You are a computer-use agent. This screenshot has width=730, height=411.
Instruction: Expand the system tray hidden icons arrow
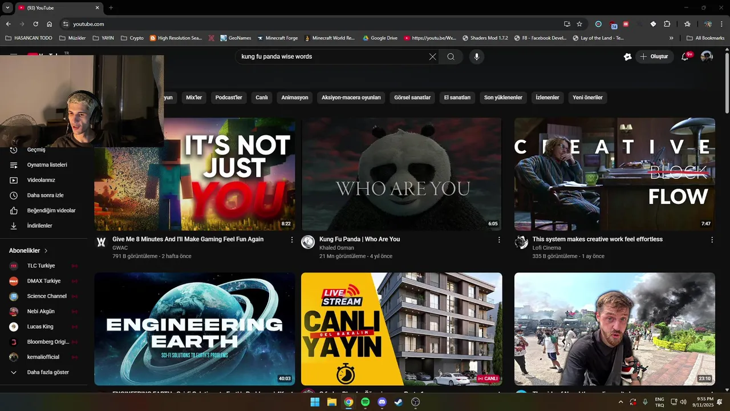(x=620, y=402)
